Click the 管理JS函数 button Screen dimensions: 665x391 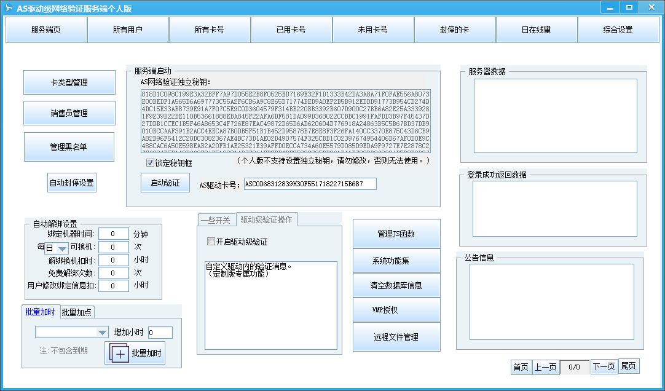pyautogui.click(x=396, y=234)
